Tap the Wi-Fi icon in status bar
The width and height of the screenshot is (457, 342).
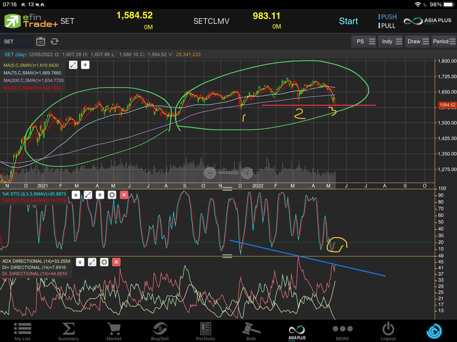tap(418, 4)
